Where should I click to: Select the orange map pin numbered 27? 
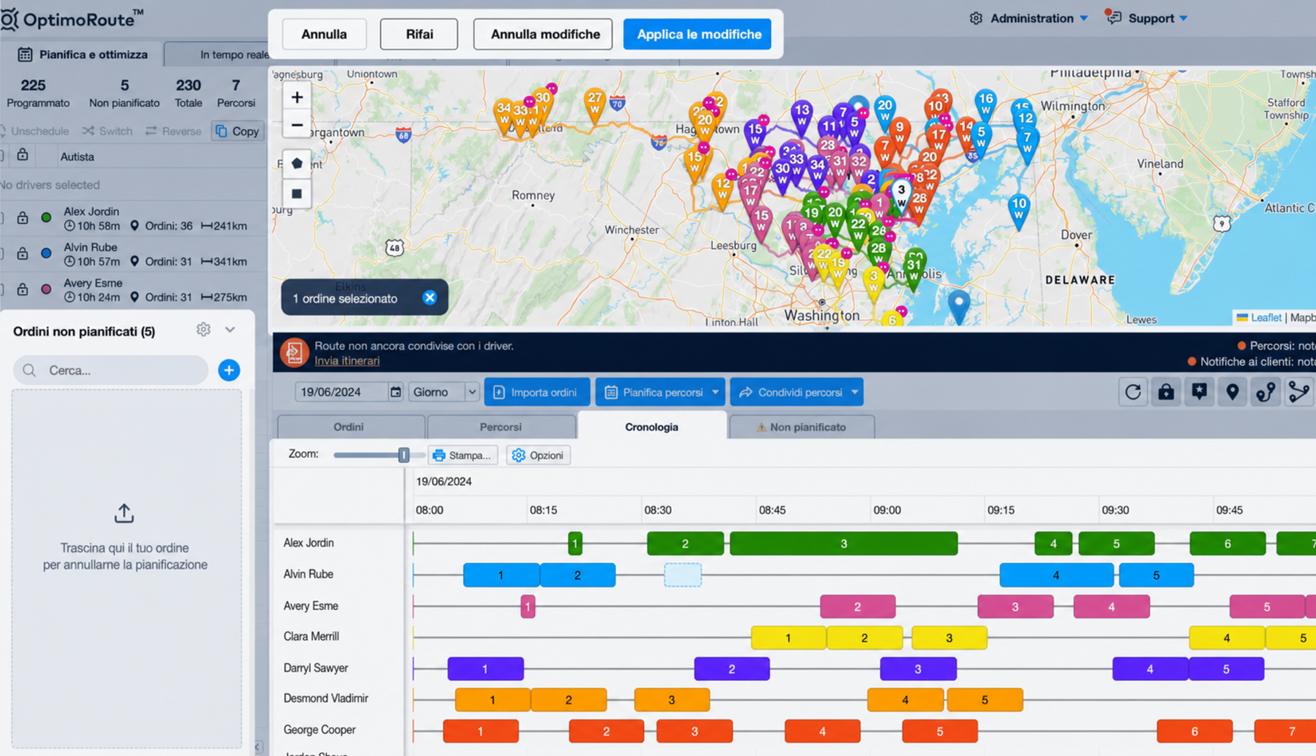pyautogui.click(x=595, y=105)
